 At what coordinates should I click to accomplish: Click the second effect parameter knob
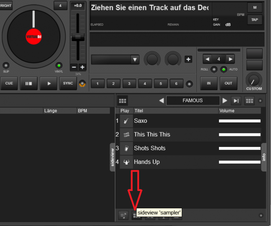[x=173, y=59]
